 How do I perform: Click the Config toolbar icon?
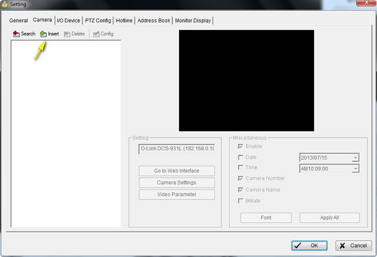[96, 34]
